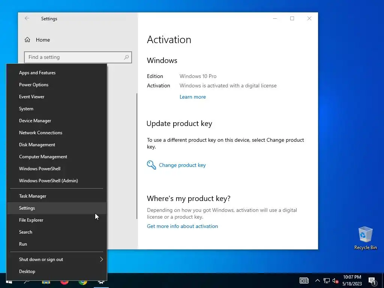
Task: Close the Settings window
Action: 309,19
